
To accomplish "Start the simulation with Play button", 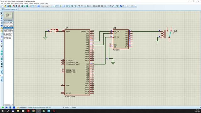I will (3, 107).
